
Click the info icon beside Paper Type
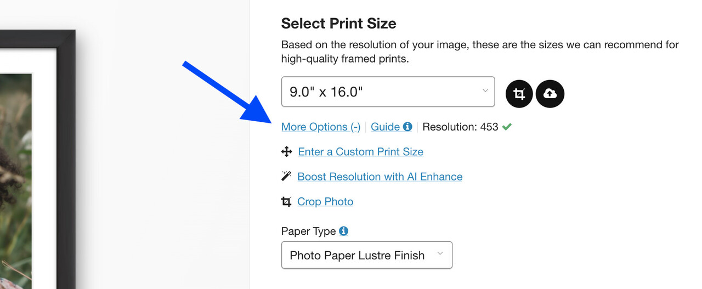[344, 231]
